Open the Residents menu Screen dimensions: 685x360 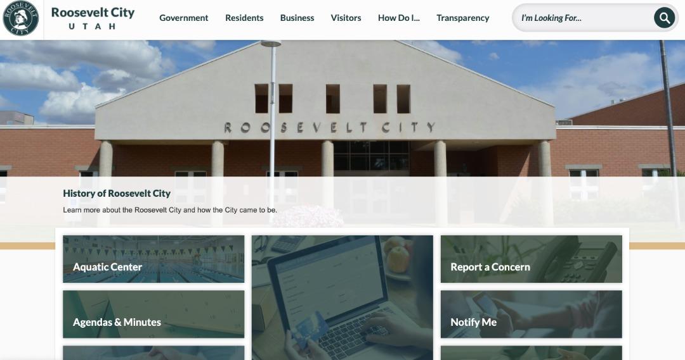pyautogui.click(x=244, y=18)
